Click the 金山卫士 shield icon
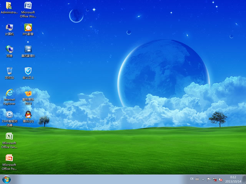 click(x=28, y=71)
